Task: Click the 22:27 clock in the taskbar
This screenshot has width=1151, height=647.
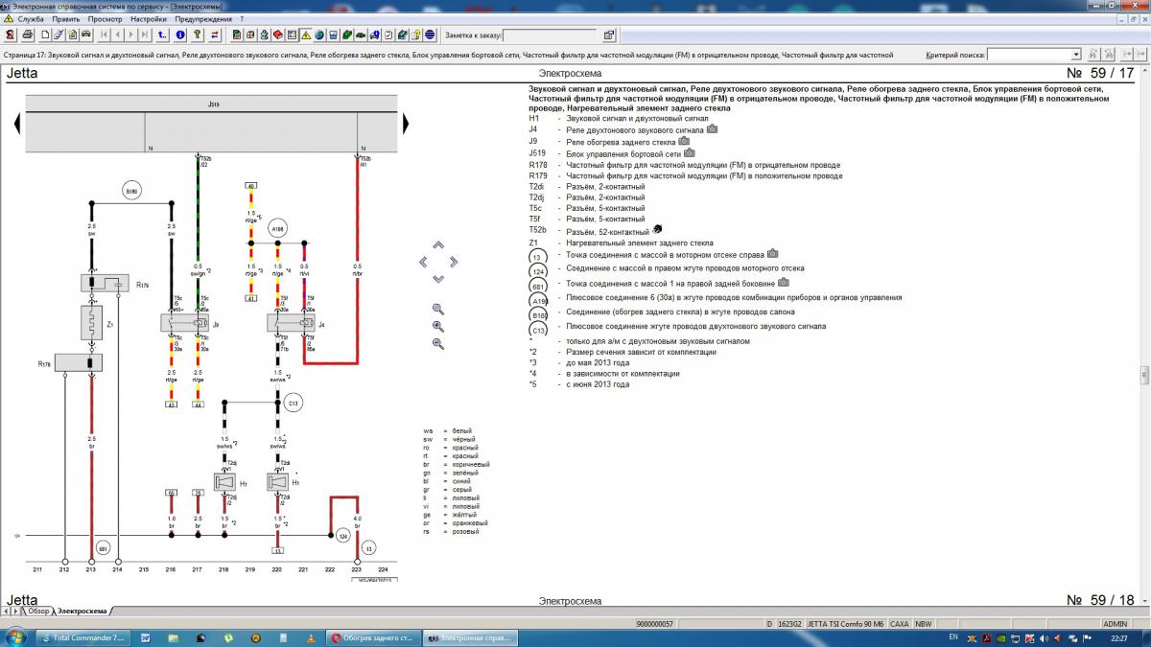Action: (1121, 637)
